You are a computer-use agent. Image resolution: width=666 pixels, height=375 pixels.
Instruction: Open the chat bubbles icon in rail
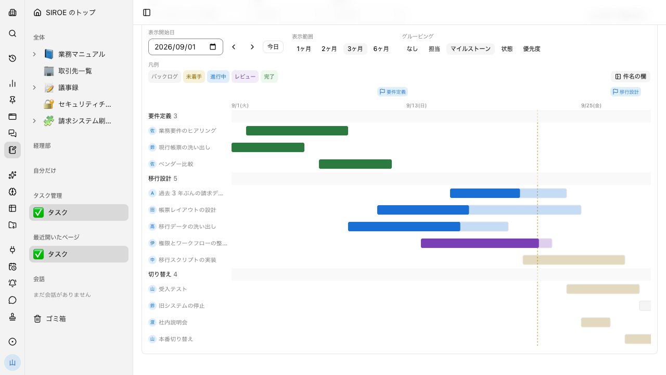click(12, 133)
